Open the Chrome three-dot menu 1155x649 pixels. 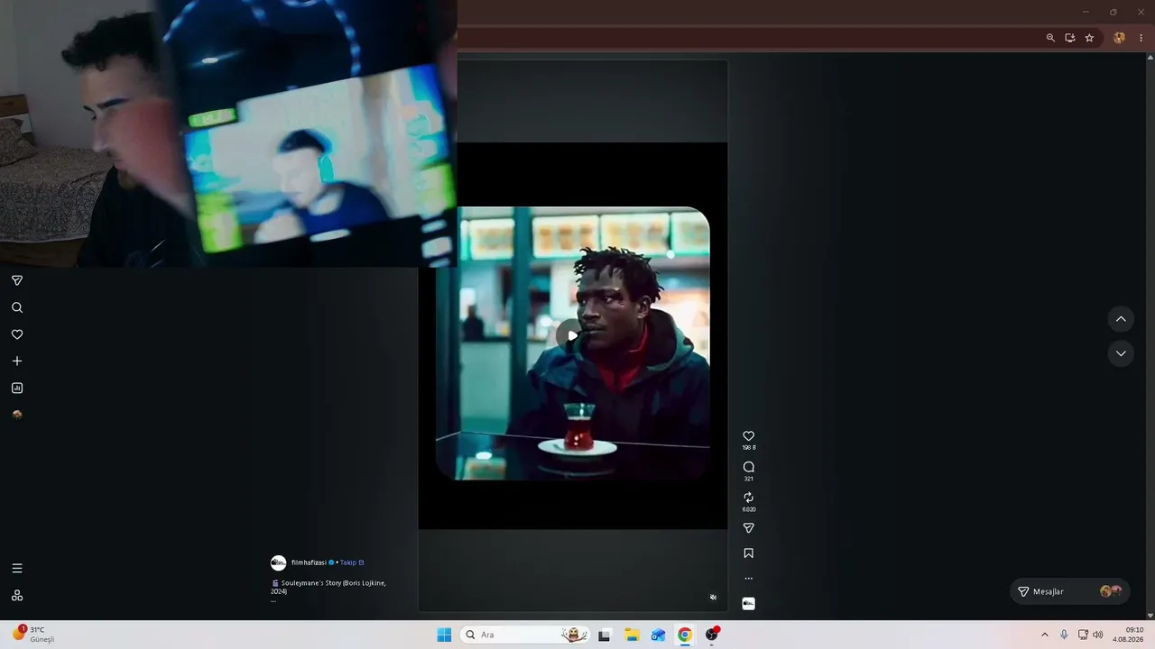(x=1141, y=38)
